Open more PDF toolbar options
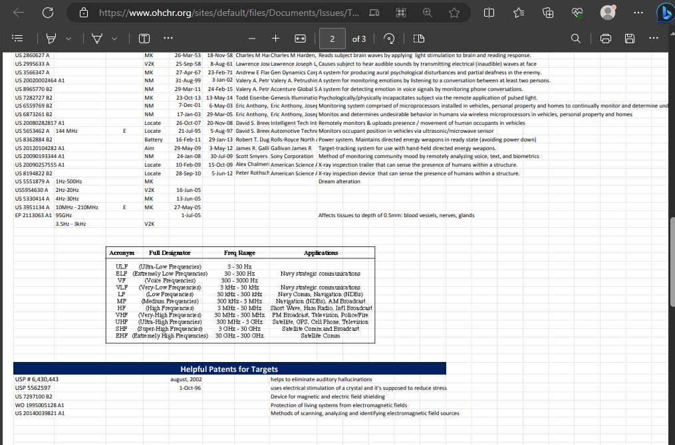Viewport: 675px width, 445px height. tap(654, 39)
